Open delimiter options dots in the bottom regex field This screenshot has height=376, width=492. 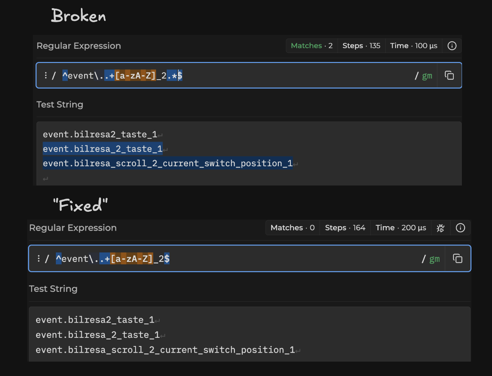tap(39, 259)
